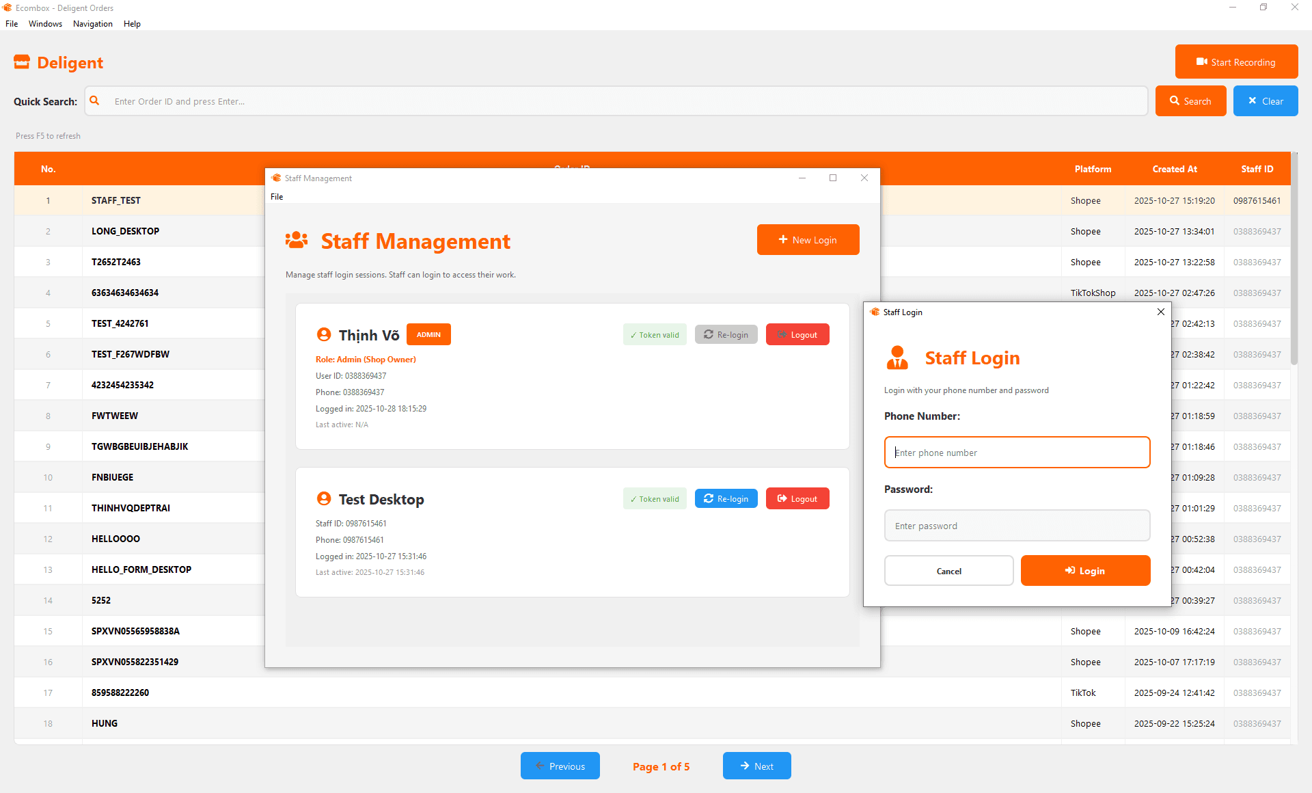The height and width of the screenshot is (793, 1312).
Task: Click the Staff Login person icon
Action: [x=897, y=358]
